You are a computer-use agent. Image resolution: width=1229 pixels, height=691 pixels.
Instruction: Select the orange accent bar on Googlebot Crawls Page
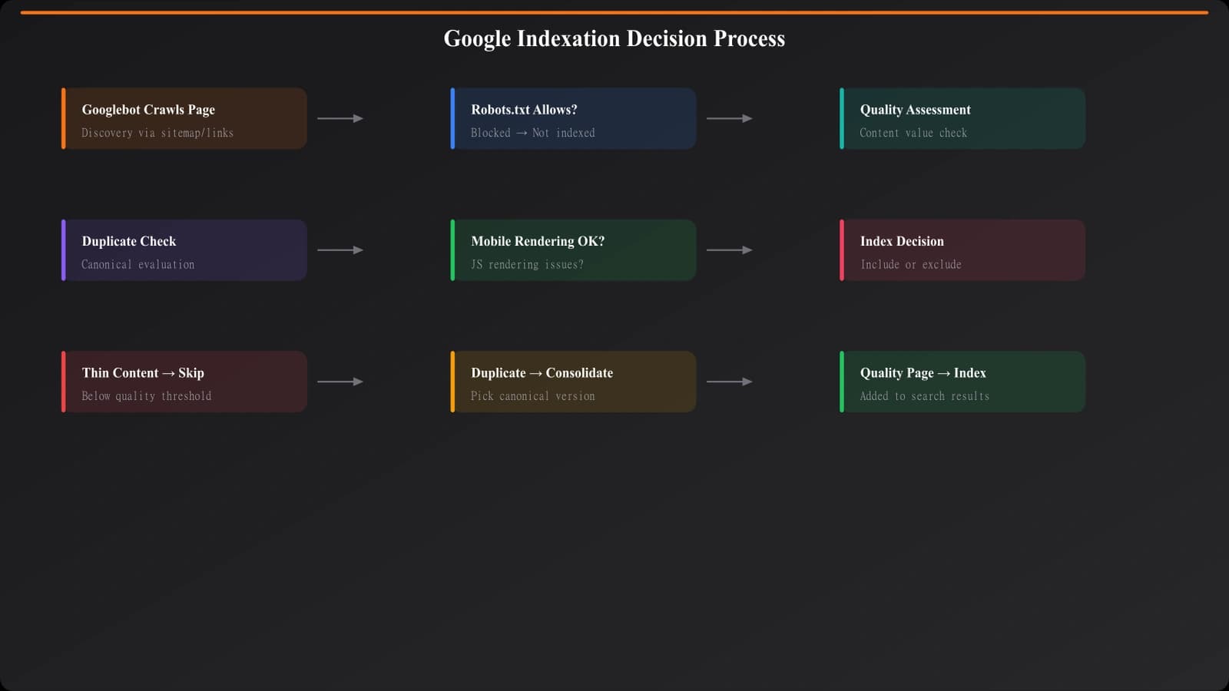point(63,118)
